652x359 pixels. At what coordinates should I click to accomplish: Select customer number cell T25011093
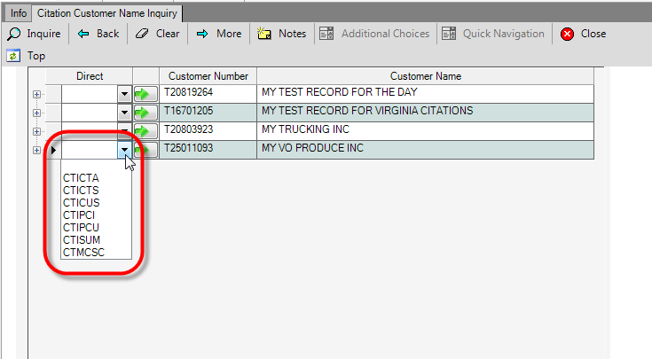point(208,150)
